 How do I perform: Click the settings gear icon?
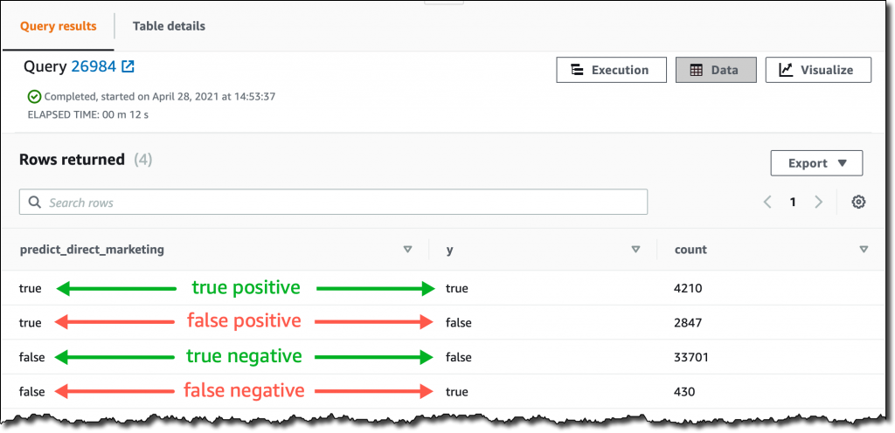click(858, 202)
